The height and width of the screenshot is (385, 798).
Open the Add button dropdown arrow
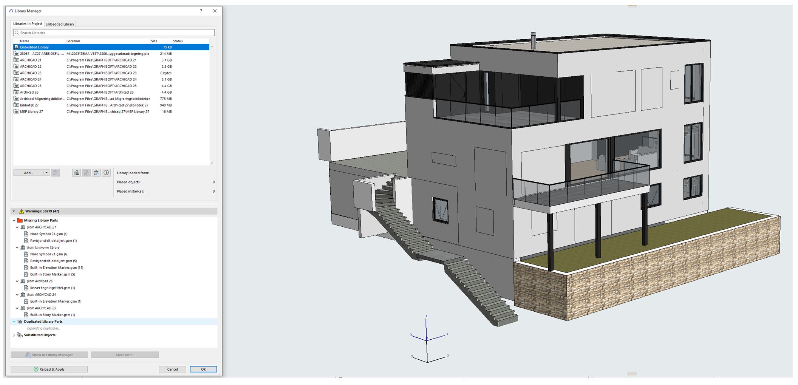pyautogui.click(x=46, y=173)
